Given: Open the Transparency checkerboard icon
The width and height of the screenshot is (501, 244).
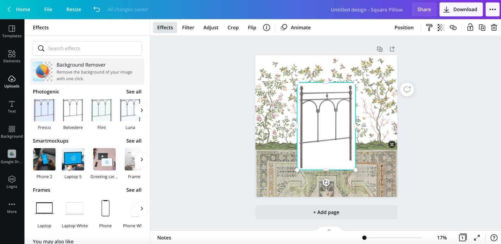Looking at the screenshot, I should coord(441,28).
